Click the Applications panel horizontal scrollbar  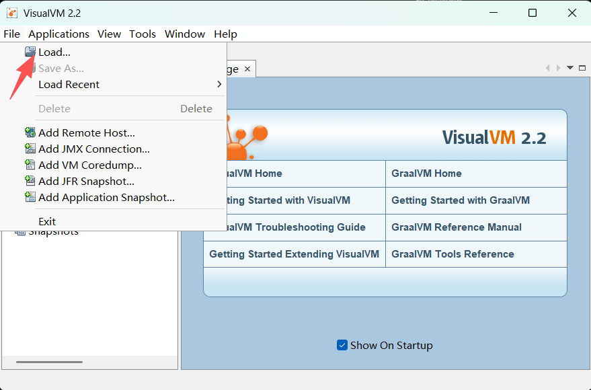pos(49,362)
